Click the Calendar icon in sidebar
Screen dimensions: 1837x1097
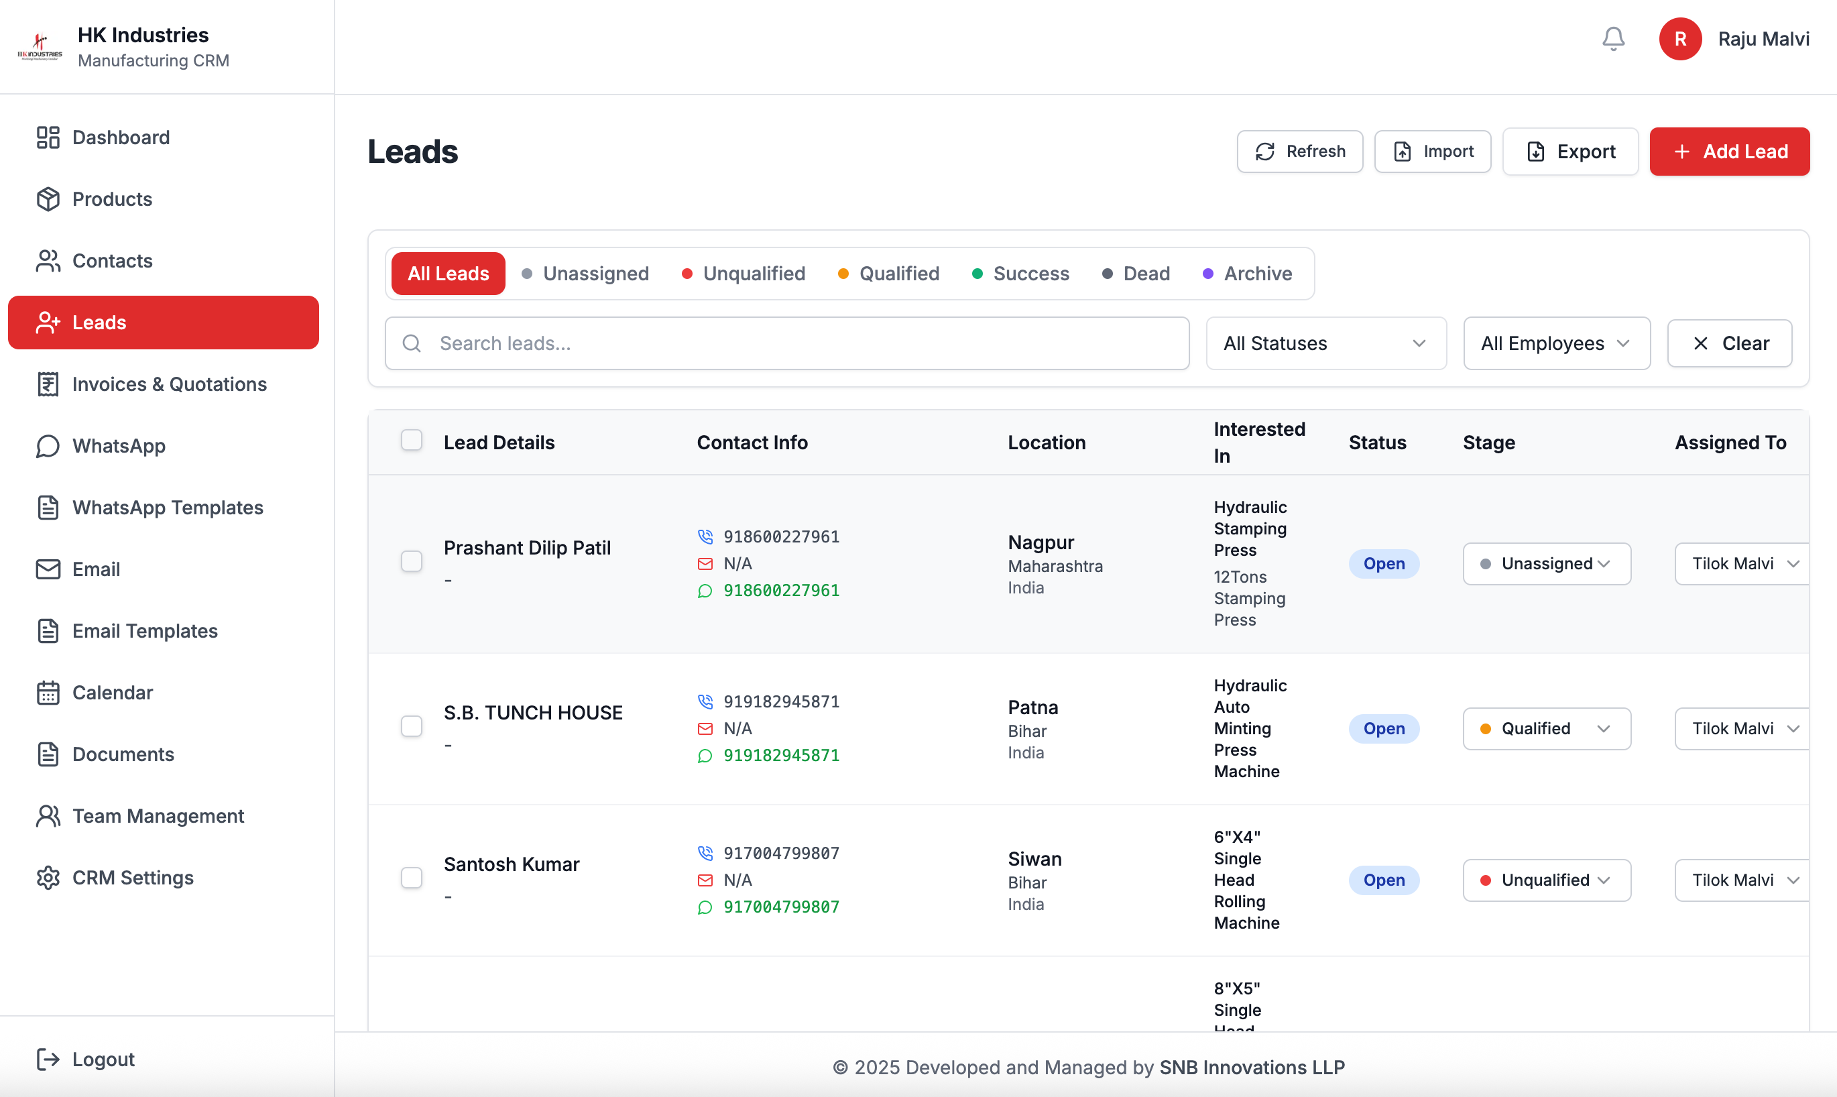pos(48,693)
